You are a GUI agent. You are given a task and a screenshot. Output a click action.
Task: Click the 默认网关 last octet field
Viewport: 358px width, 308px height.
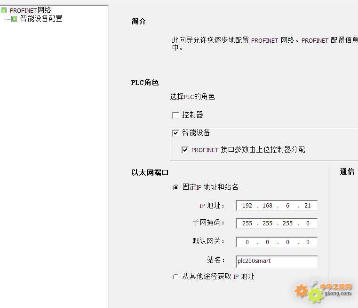click(308, 242)
